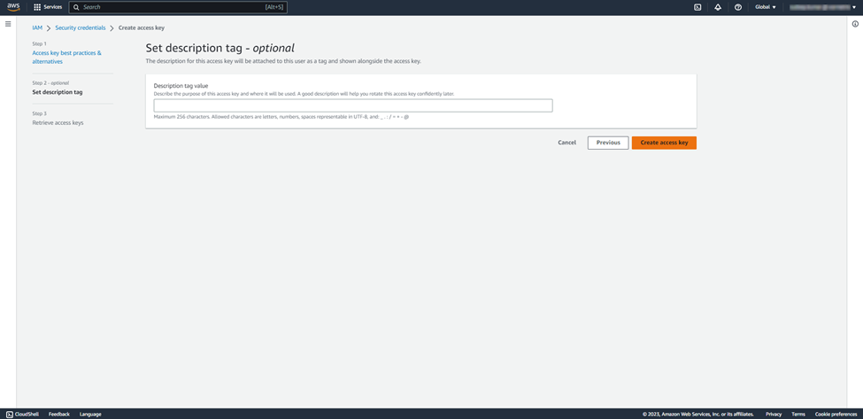Open Cookie preferences in footer
Viewport: 863px width, 419px height.
click(836, 414)
